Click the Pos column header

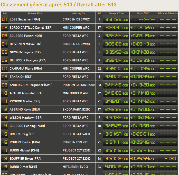[x=5, y=13]
